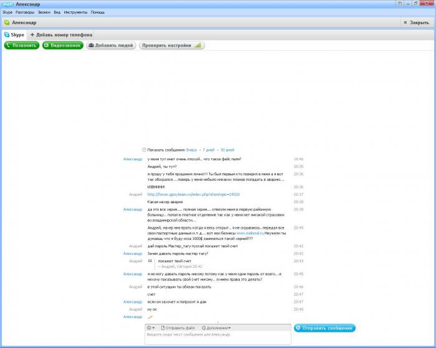The width and height of the screenshot is (436, 348).
Task: Click timestamp 20:40 beside the passport data message
Action: click(298, 227)
